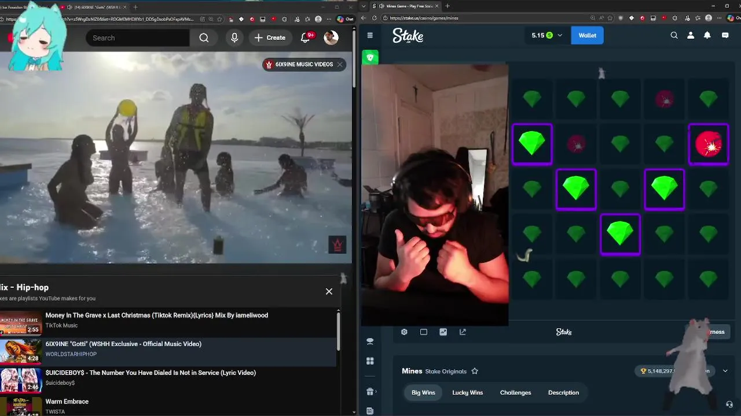Open Copilot Chat in the YouTube browser
741x416 pixels.
click(x=345, y=19)
